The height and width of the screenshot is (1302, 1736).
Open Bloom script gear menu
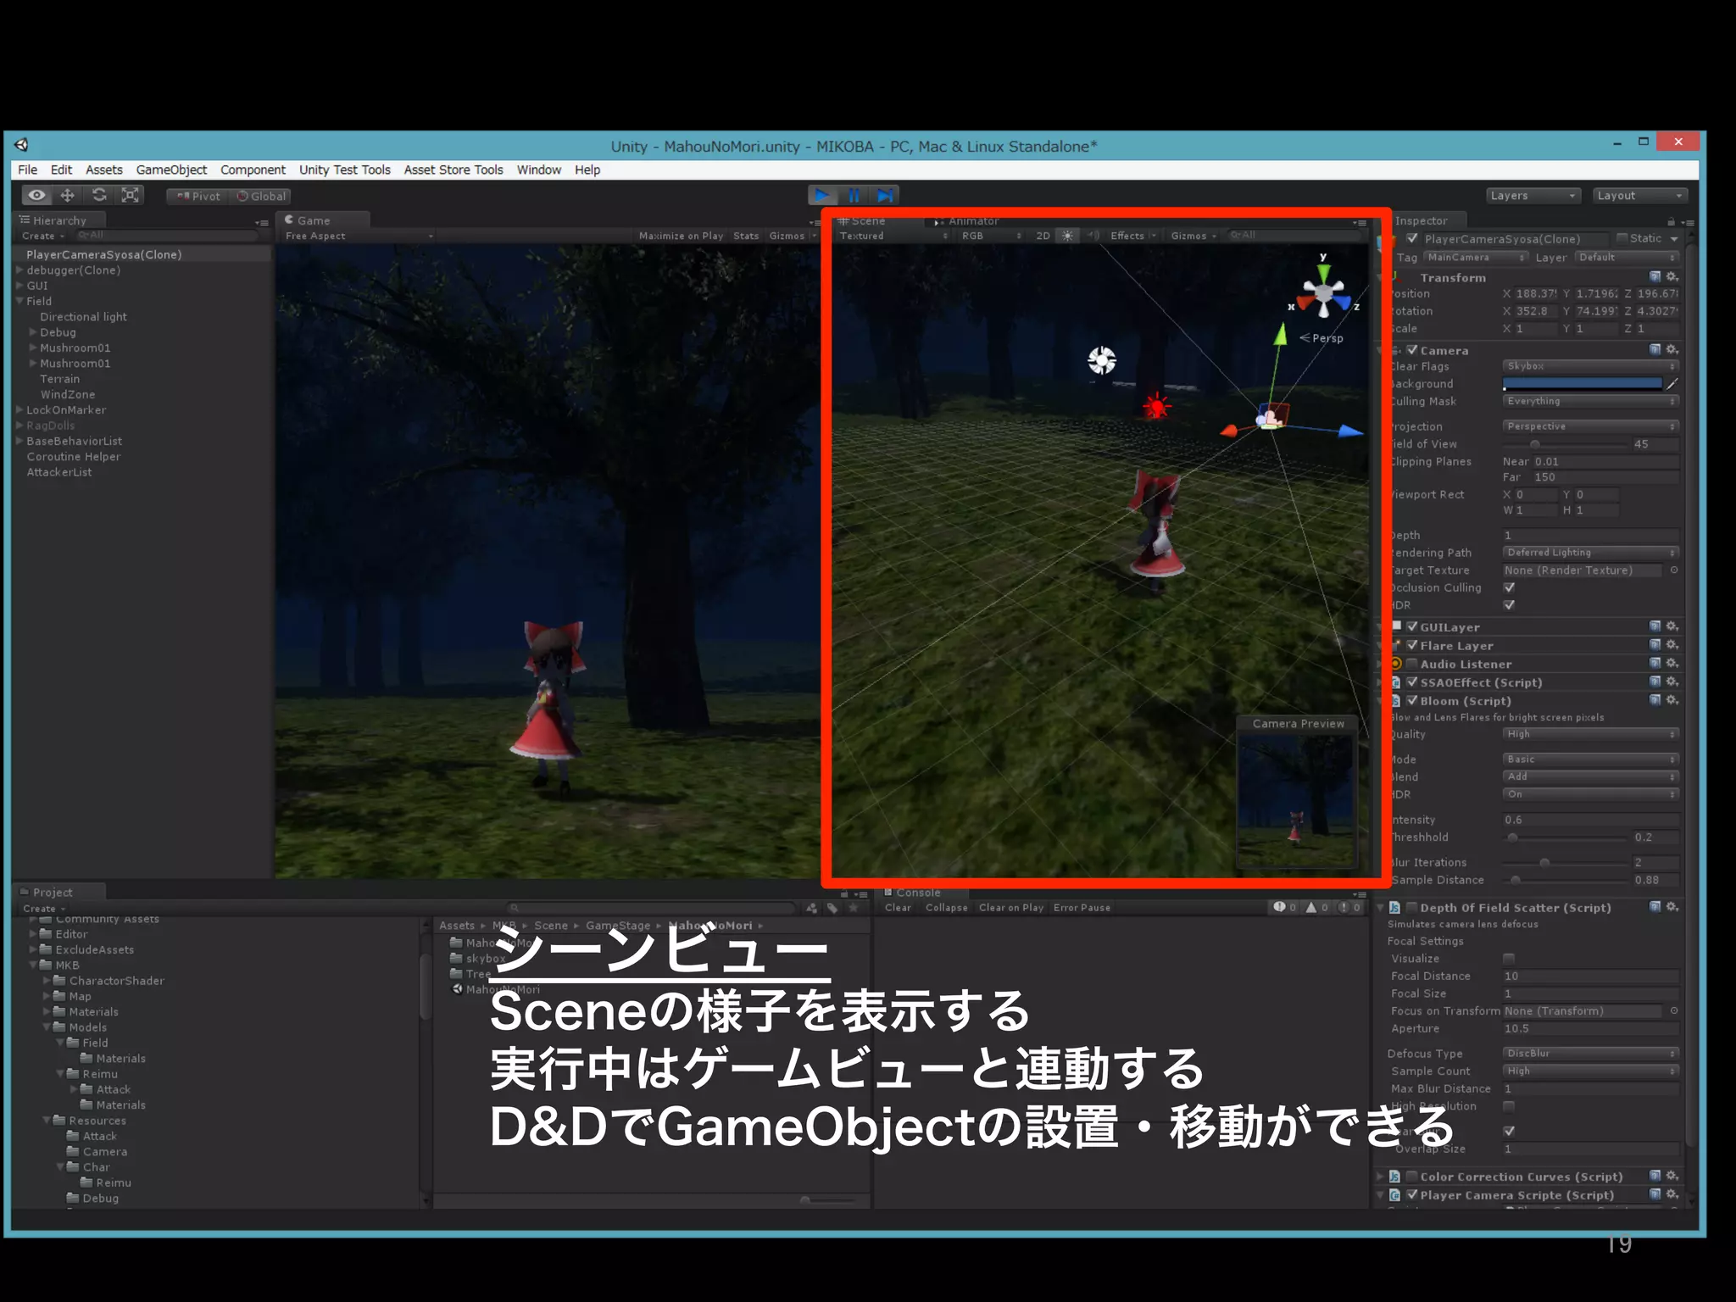coord(1672,700)
